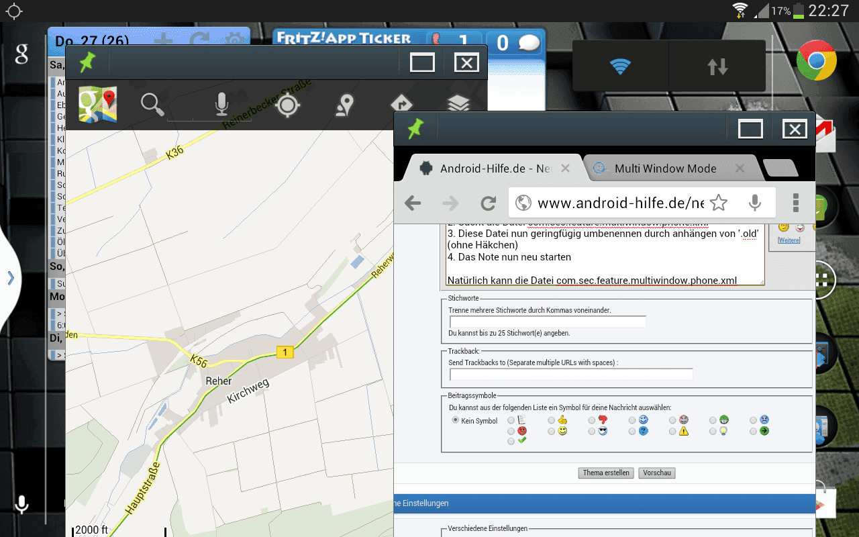Open Maps local places icon

point(344,106)
